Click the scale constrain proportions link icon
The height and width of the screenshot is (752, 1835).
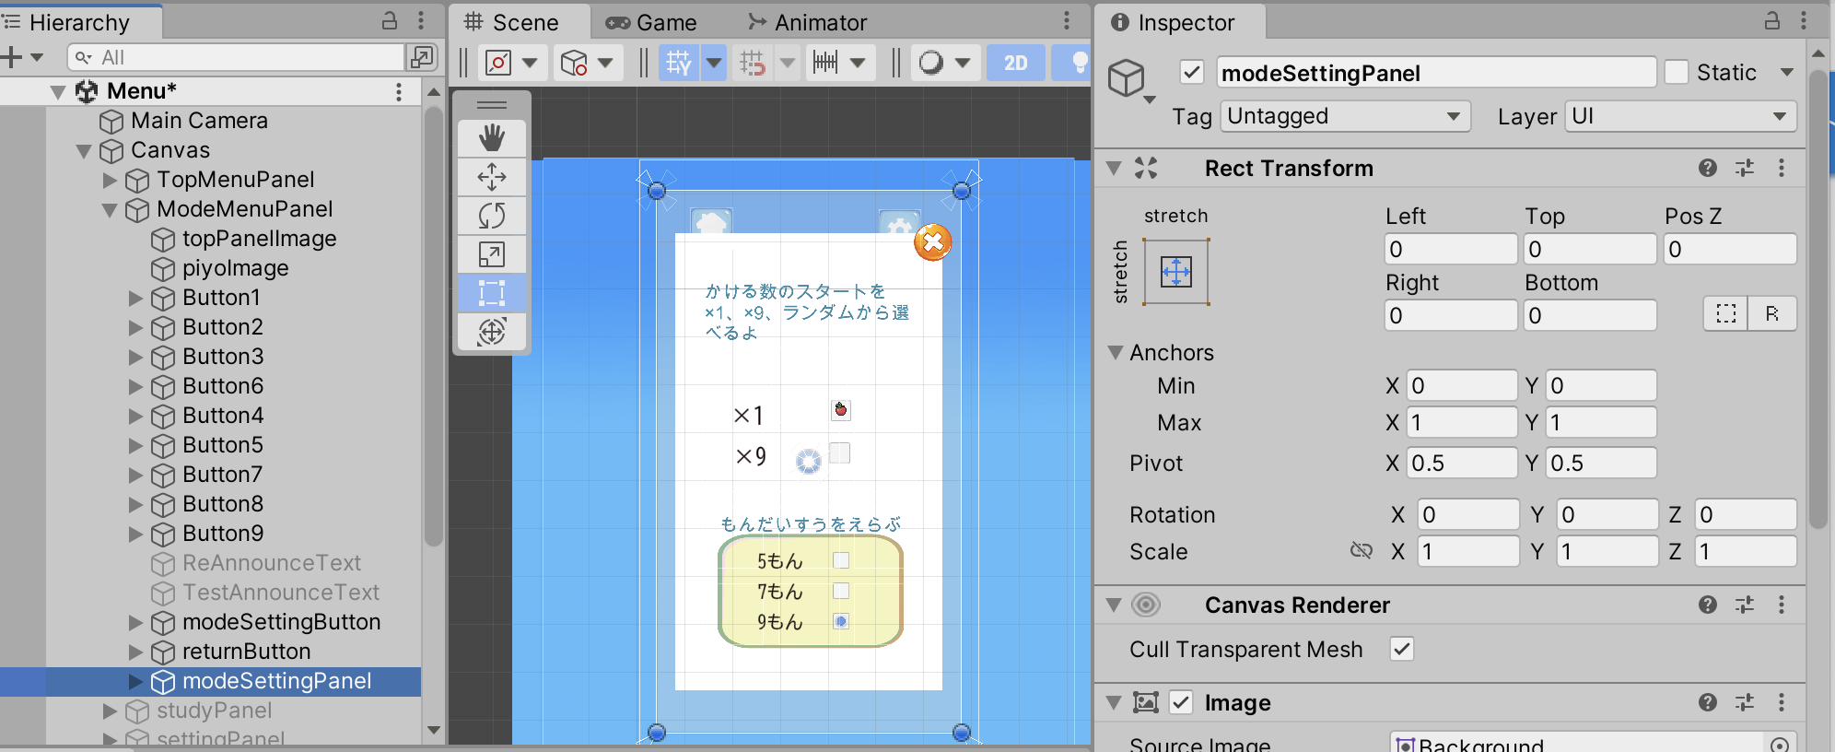pos(1361,551)
